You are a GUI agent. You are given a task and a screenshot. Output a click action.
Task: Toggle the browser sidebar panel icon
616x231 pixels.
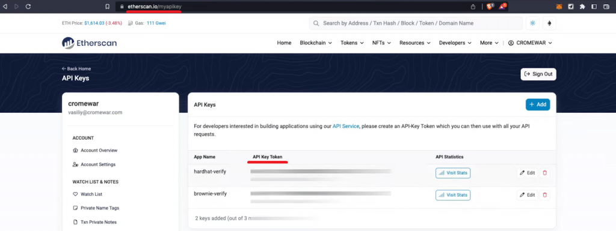594,7
